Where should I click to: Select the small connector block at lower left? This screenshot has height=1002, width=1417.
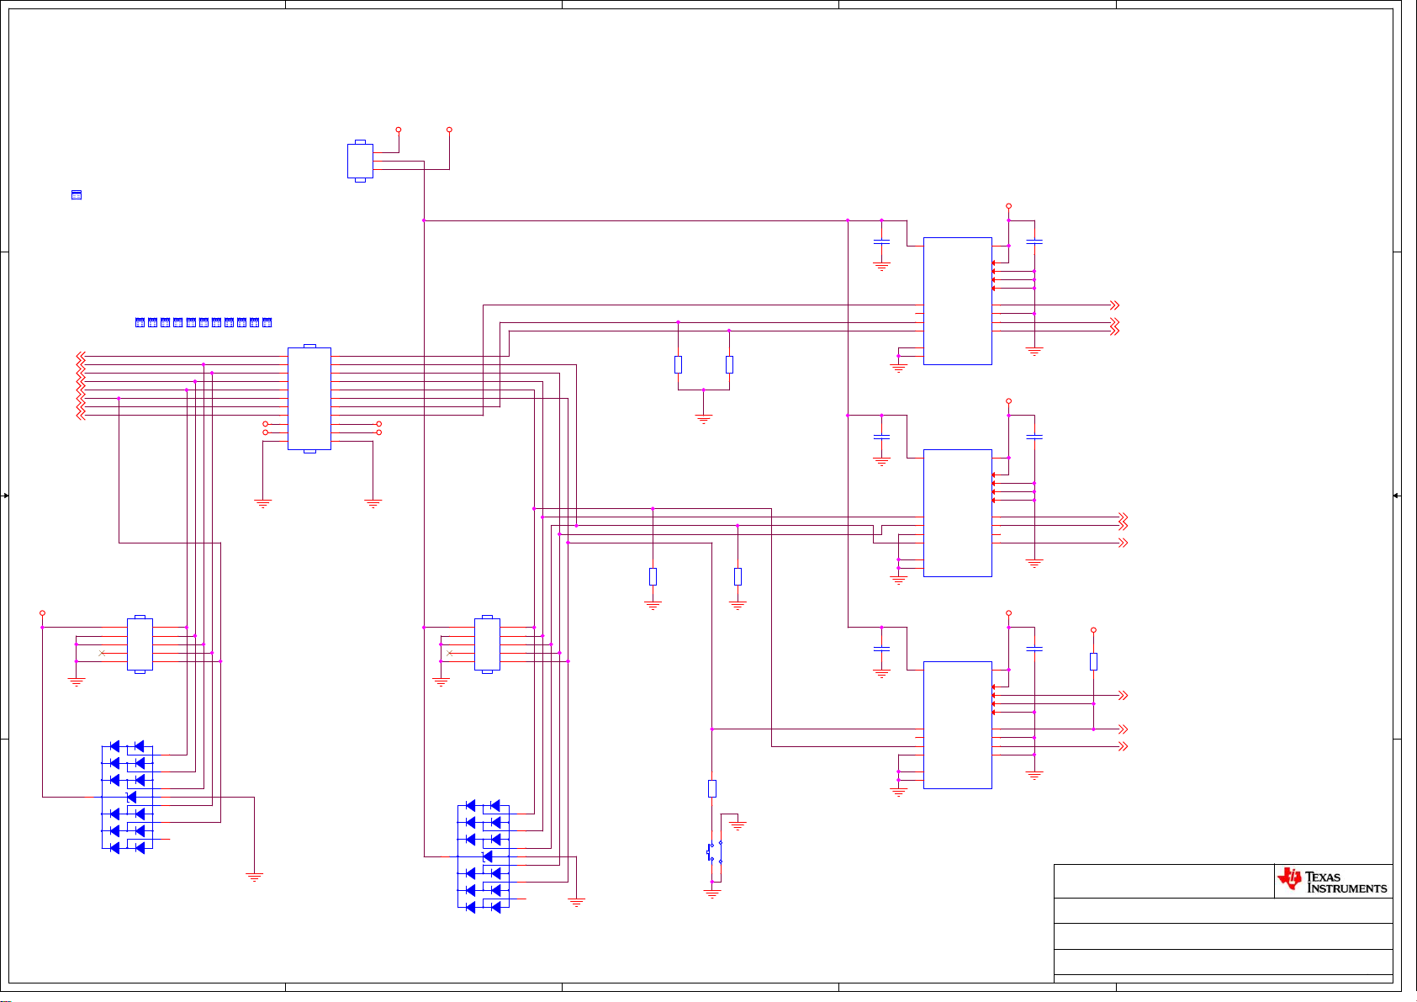[x=140, y=644]
